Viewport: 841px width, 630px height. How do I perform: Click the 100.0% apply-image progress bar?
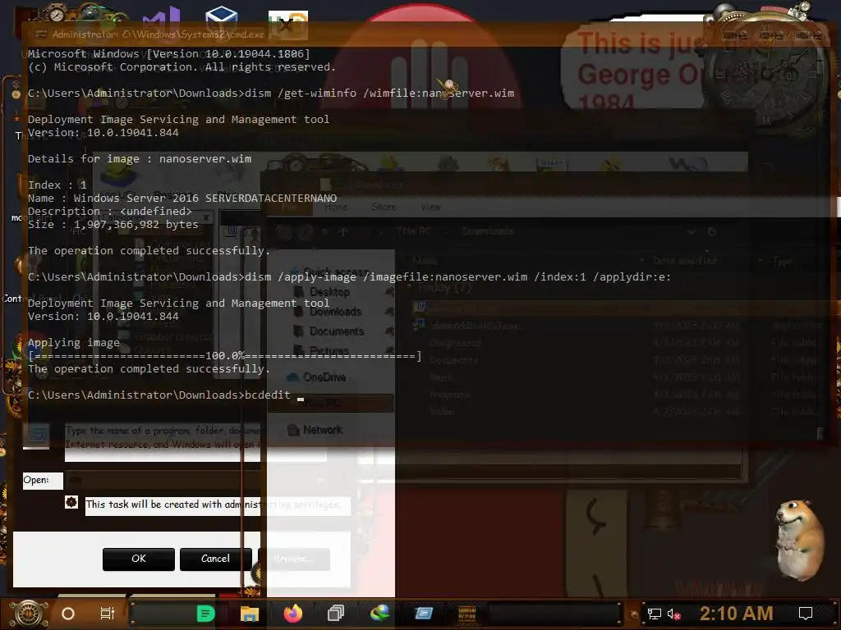tap(225, 356)
